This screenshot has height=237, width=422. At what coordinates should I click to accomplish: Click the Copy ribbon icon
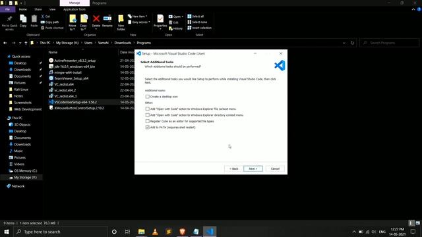23,21
